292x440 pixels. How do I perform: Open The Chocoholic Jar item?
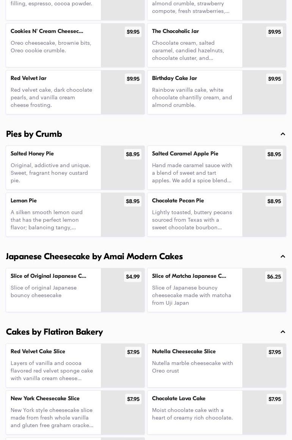click(195, 45)
